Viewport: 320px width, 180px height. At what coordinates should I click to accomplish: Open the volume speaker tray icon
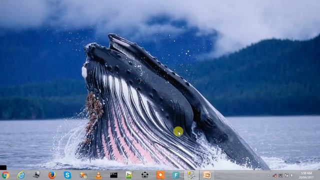pos(292,175)
